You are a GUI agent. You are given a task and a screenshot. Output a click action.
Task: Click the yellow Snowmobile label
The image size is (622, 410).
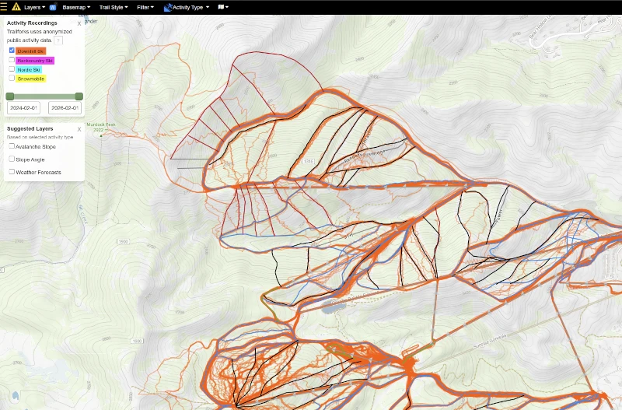pos(31,79)
